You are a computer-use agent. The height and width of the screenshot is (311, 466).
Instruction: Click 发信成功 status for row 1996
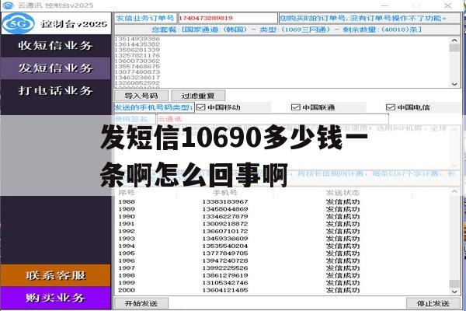(343, 260)
